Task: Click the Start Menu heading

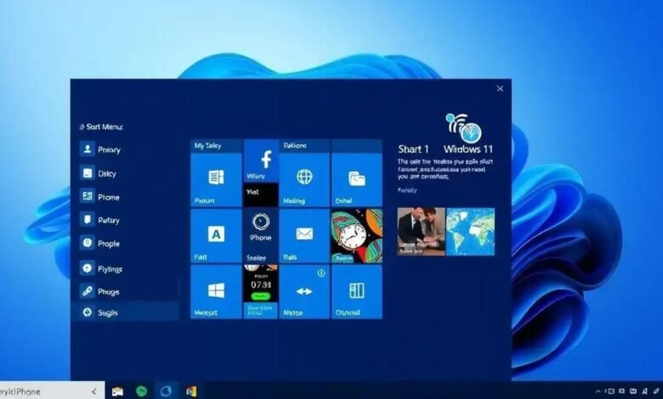Action: (x=101, y=126)
